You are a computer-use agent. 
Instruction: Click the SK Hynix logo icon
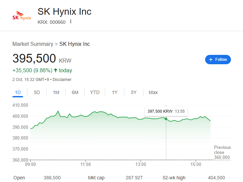[x=21, y=16]
